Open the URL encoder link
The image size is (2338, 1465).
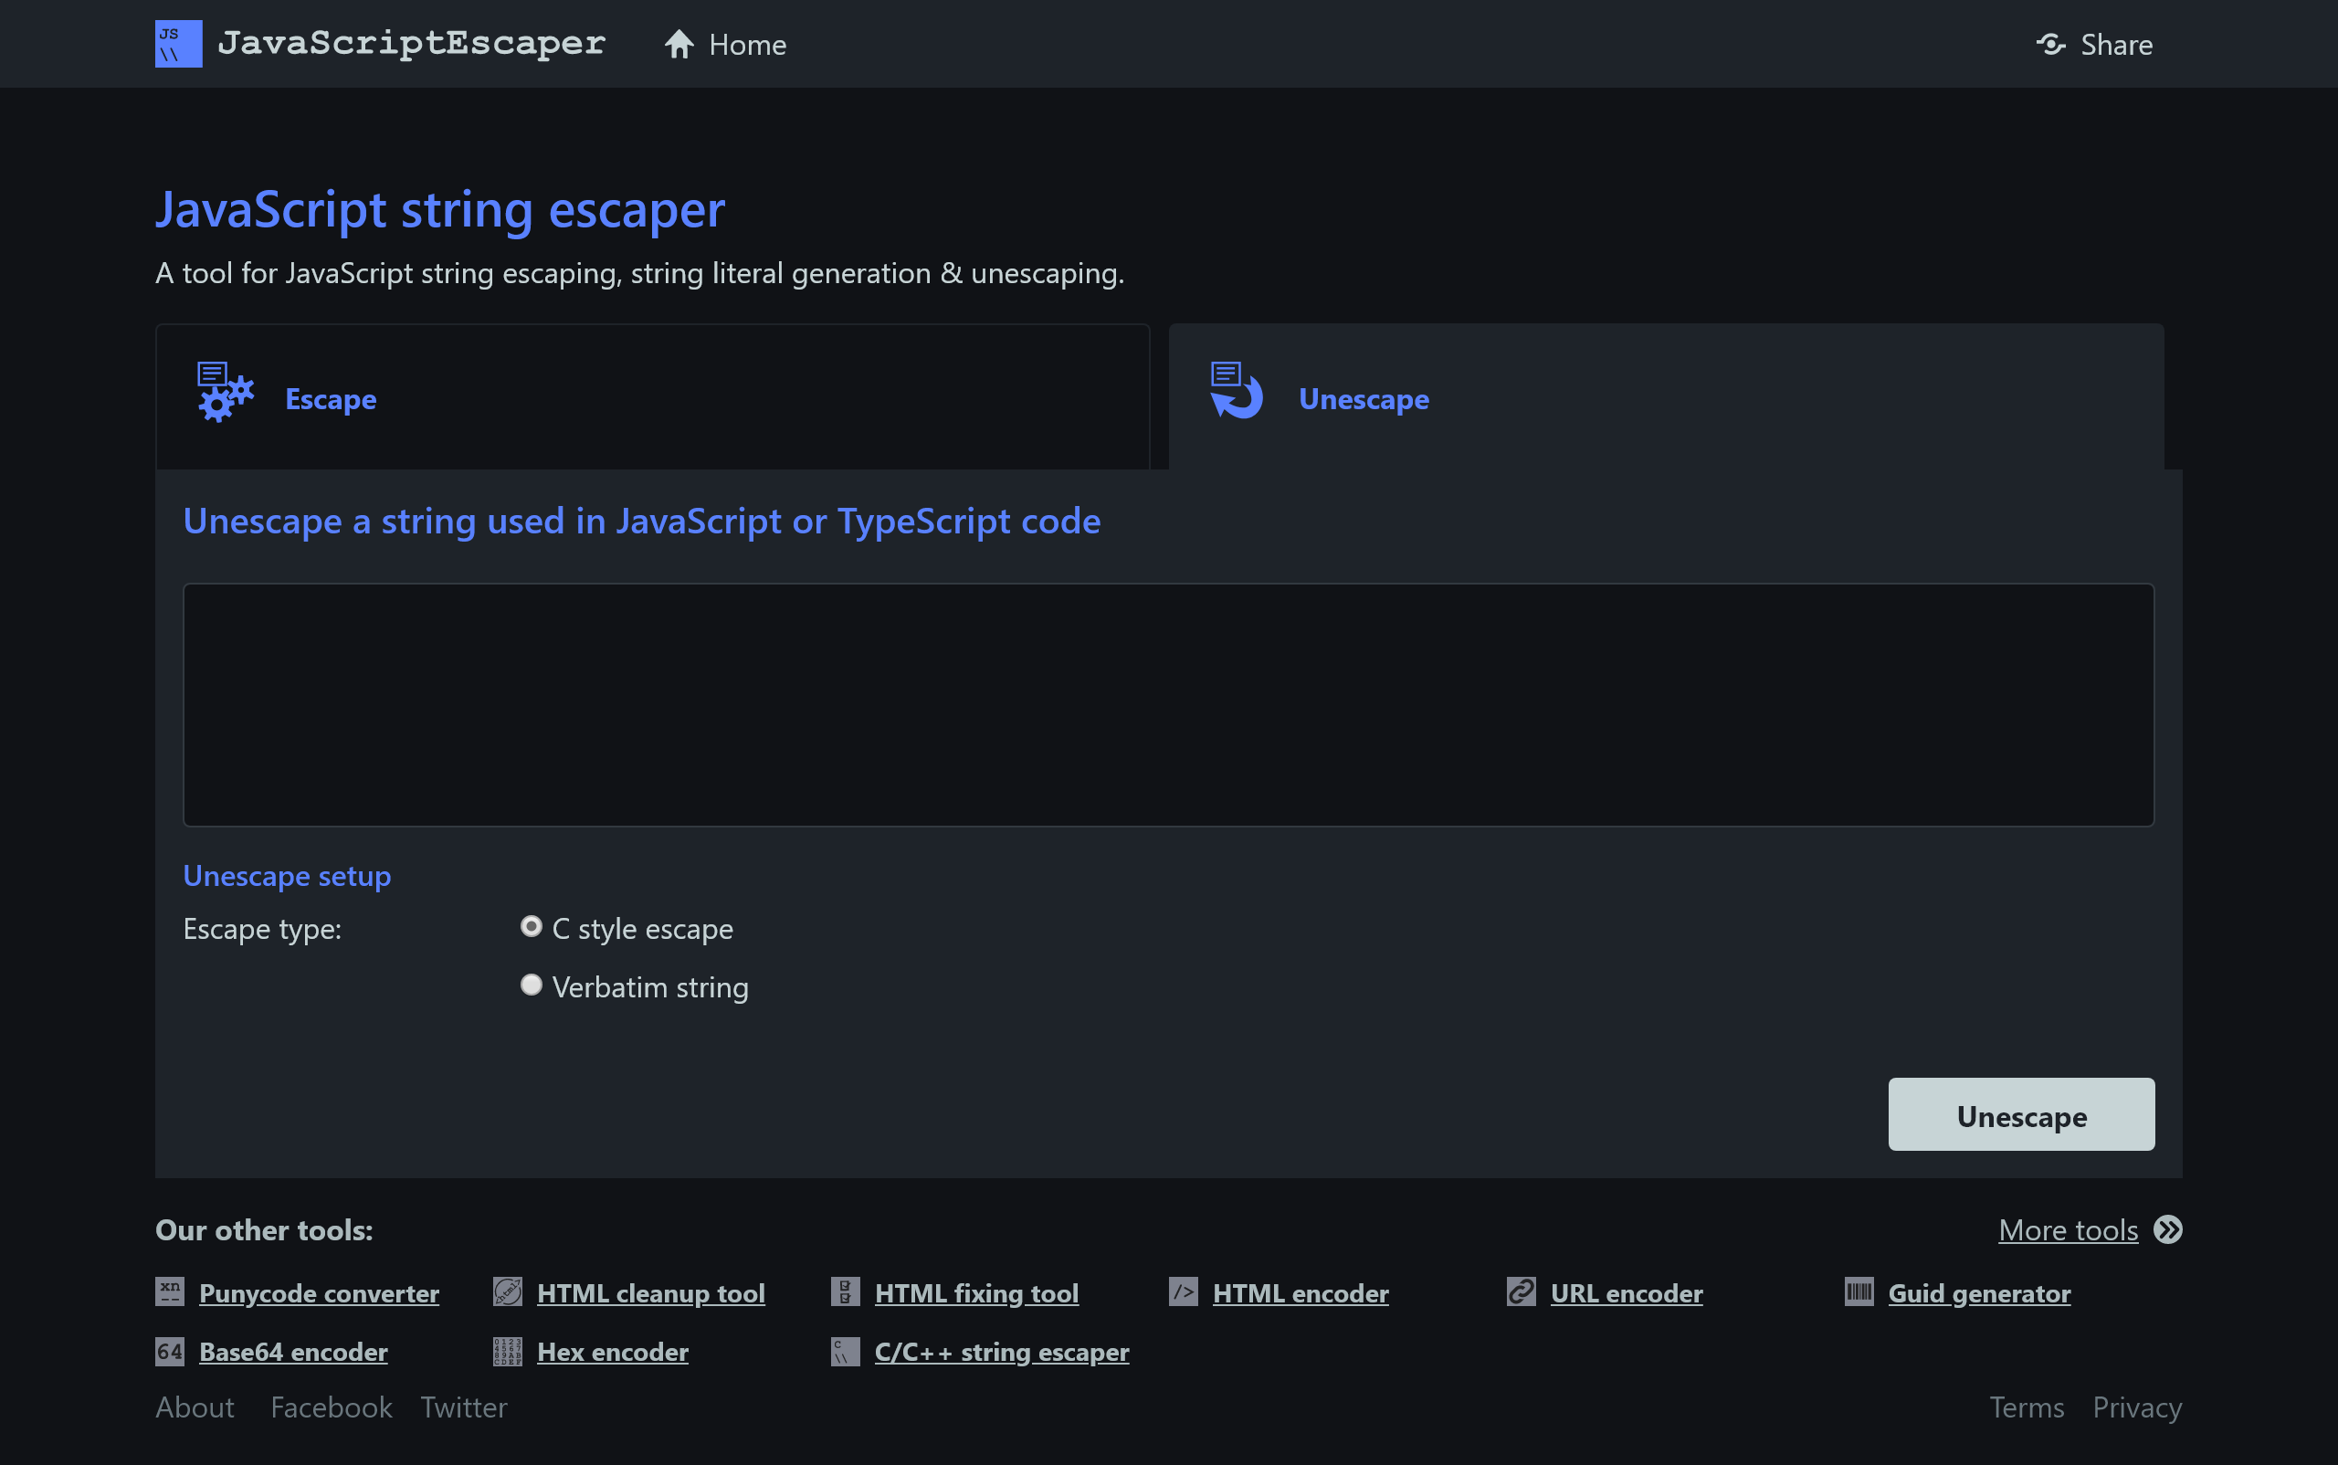pyautogui.click(x=1627, y=1293)
